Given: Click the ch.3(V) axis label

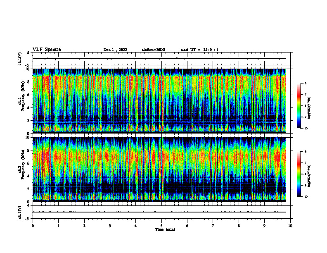Looking at the screenshot, I should (x=19, y=212).
